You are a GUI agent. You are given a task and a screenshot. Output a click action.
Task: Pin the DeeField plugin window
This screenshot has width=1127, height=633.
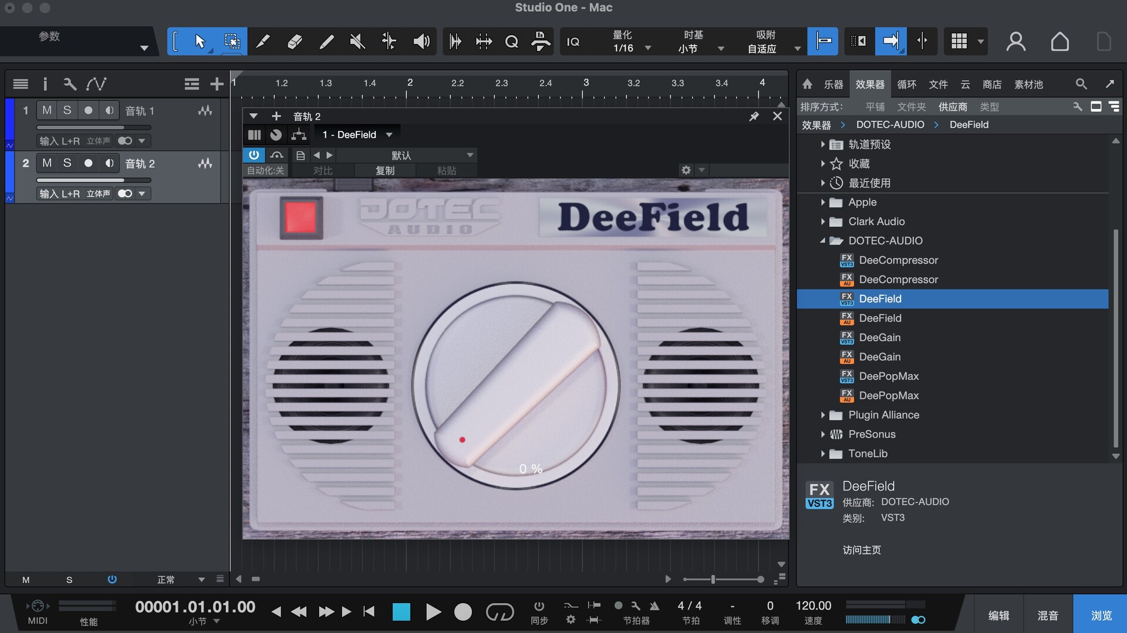(754, 116)
